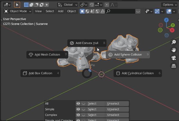Image resolution: width=179 pixels, height=121 pixels.
Task: Open the Object menu
Action: pyautogui.click(x=72, y=11)
